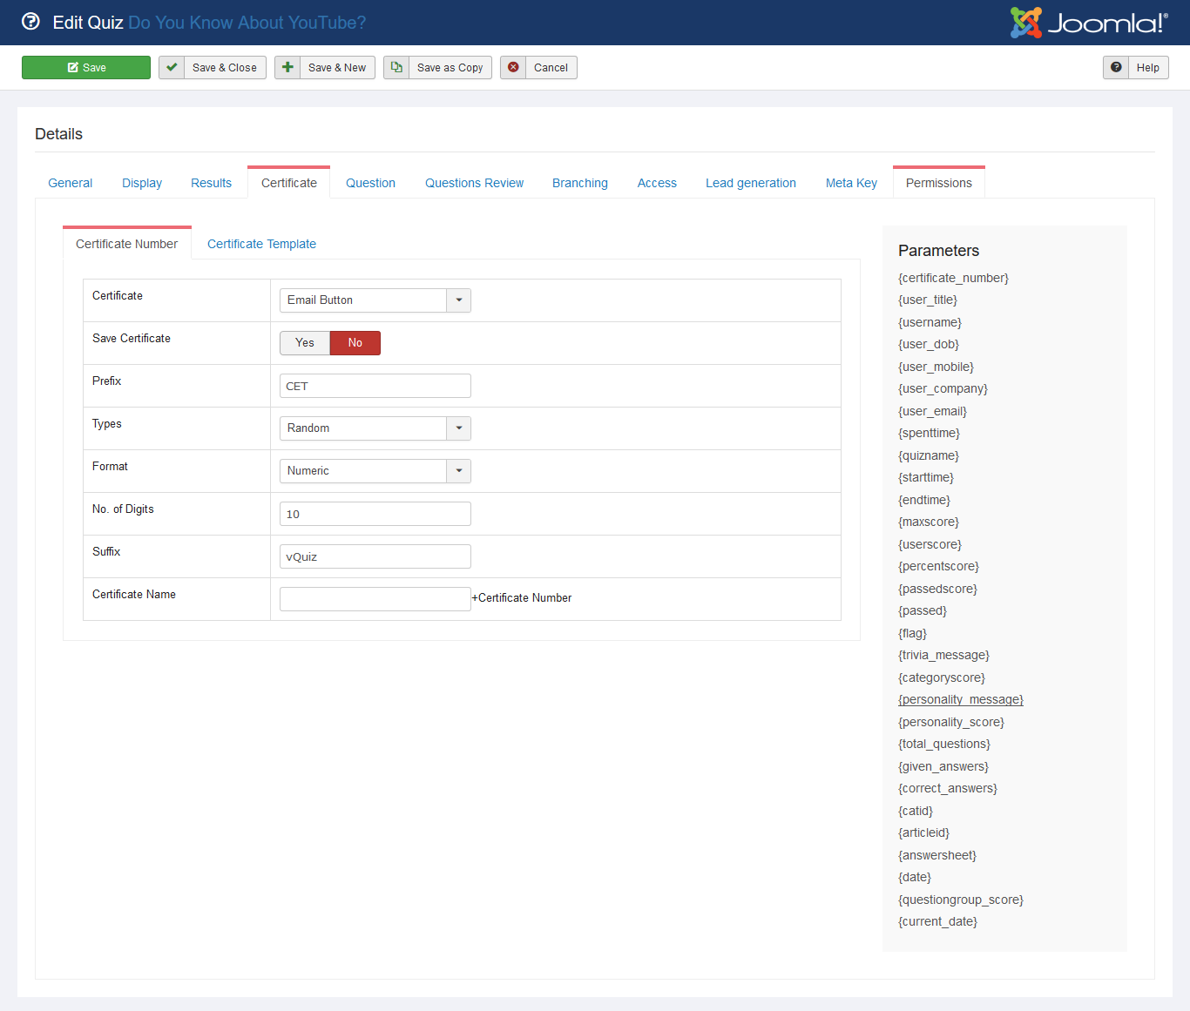Open the Certificate Email Button dropdown
This screenshot has height=1011, width=1190.
[x=375, y=300]
